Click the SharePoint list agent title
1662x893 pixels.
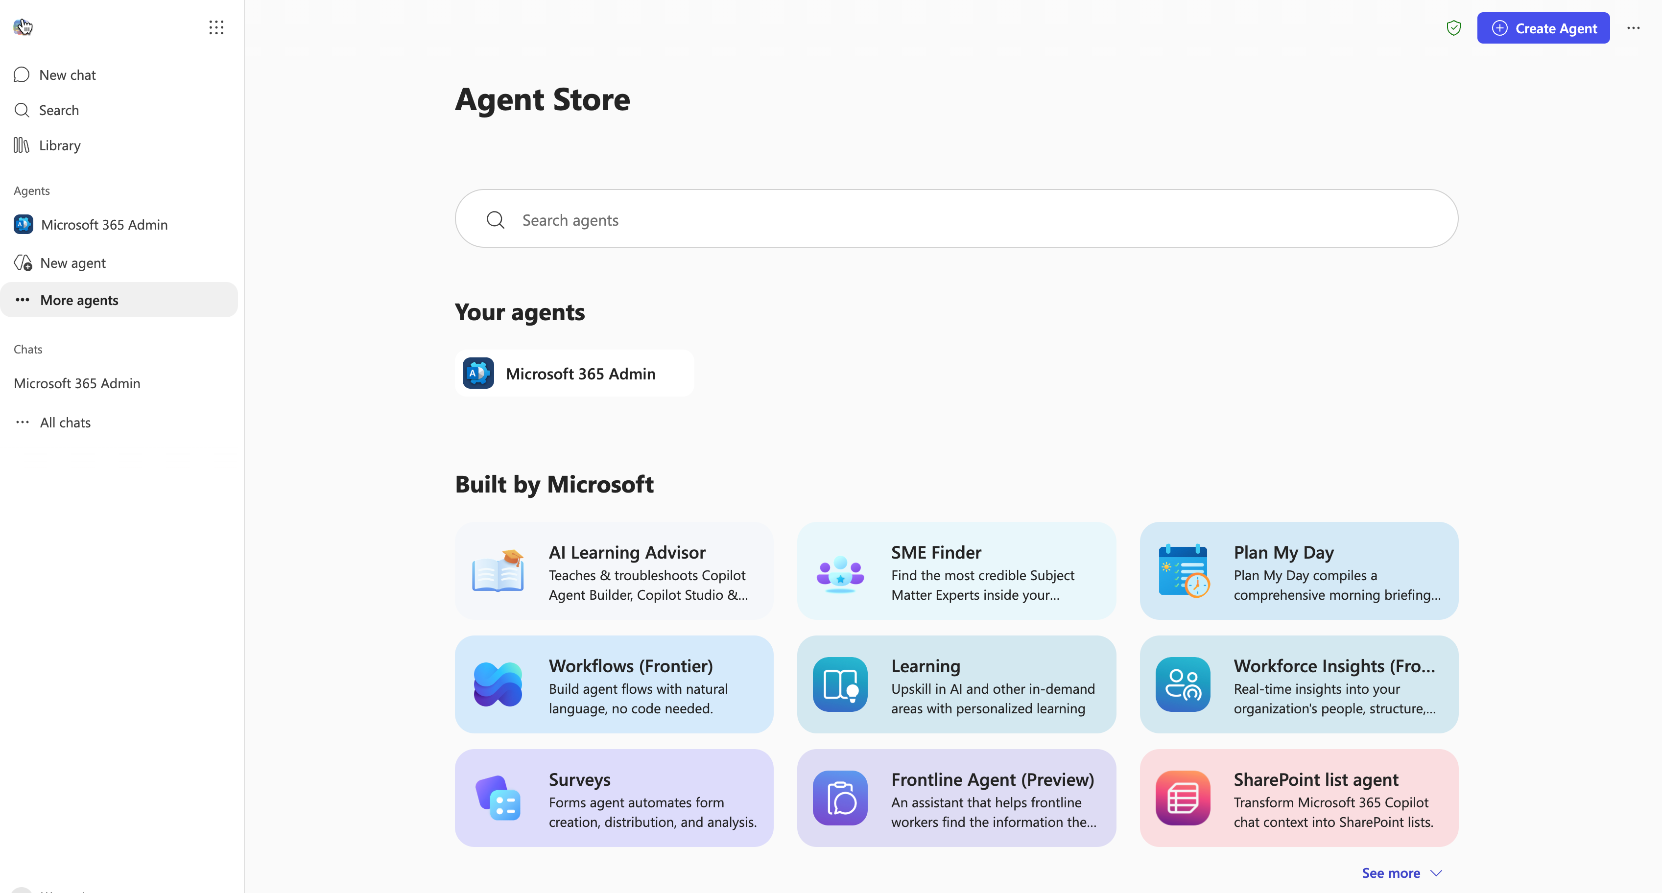(x=1316, y=779)
